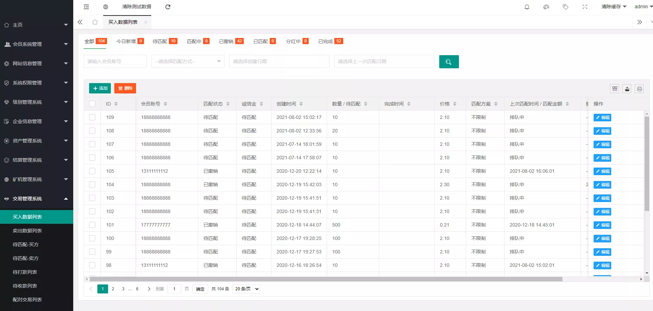Focus the 请输入会员账号 input field
Screen dimensions: 653x311
tap(115, 61)
